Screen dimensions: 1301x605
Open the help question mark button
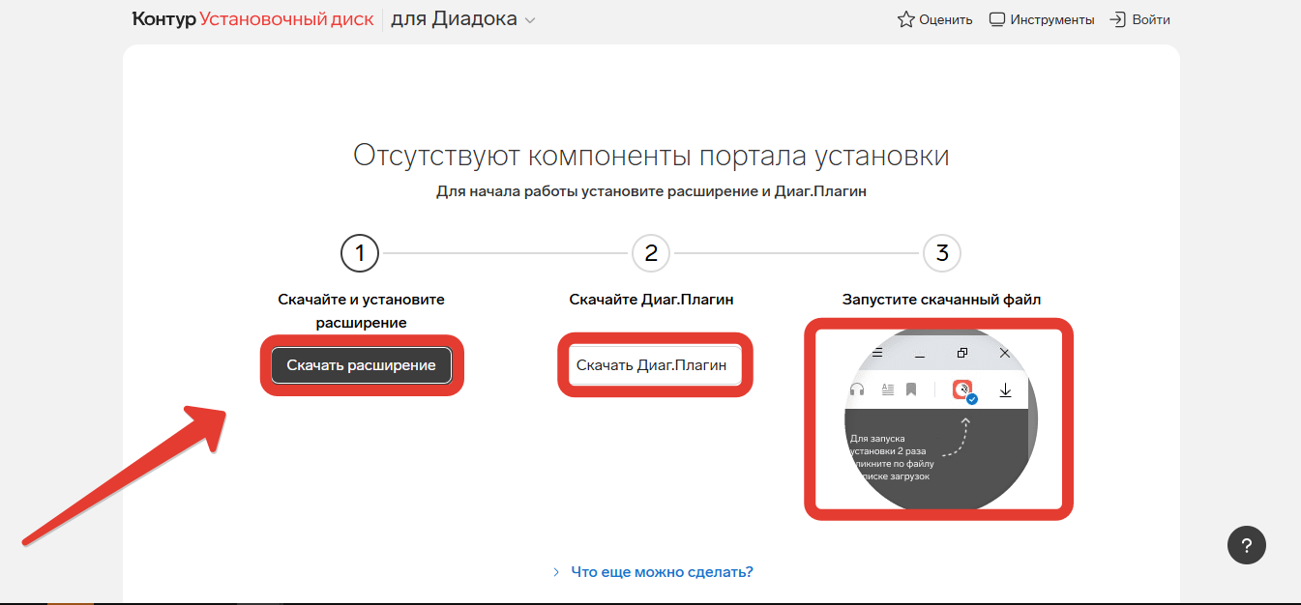click(1247, 545)
